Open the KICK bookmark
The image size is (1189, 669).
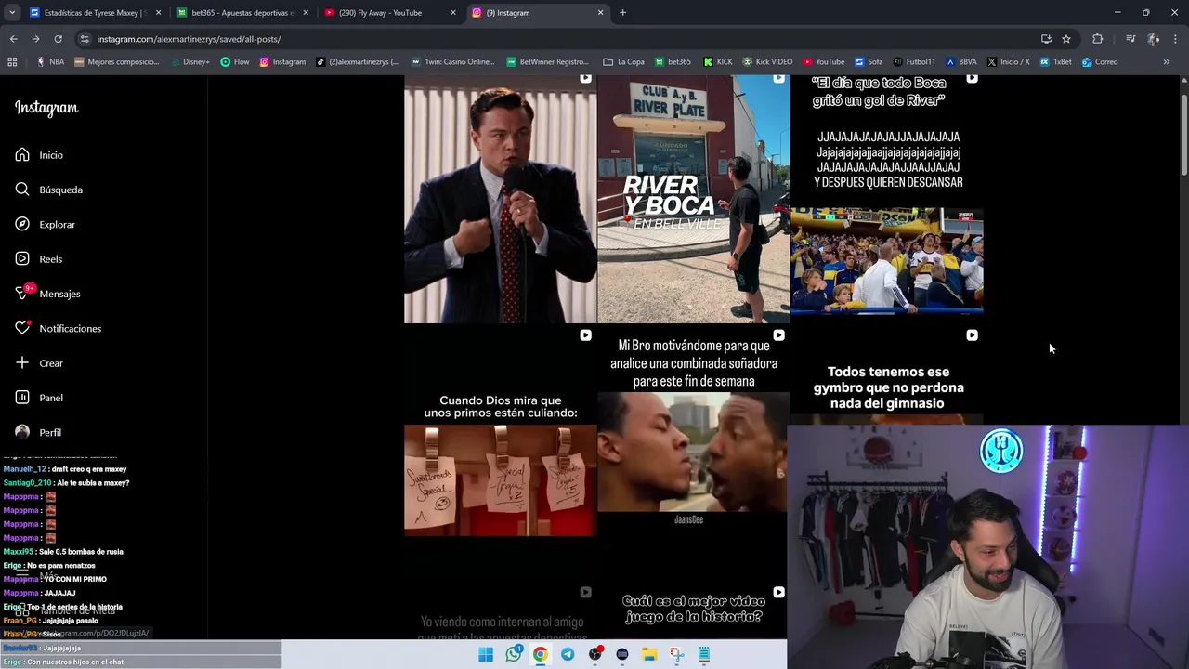tap(718, 62)
